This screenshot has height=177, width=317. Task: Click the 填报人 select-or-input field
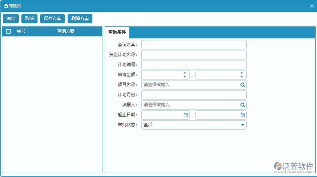pyautogui.click(x=194, y=105)
